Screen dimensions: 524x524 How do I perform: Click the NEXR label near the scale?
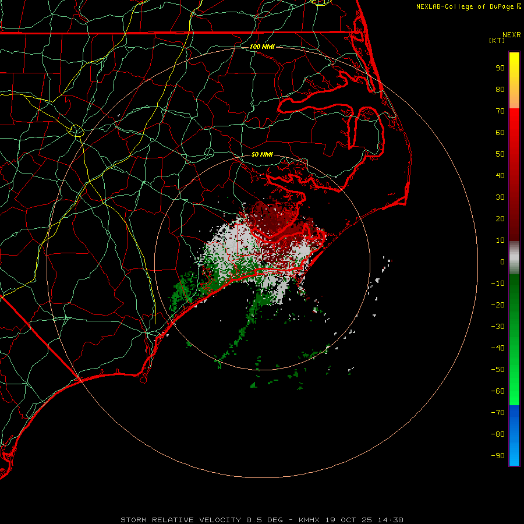(512, 35)
